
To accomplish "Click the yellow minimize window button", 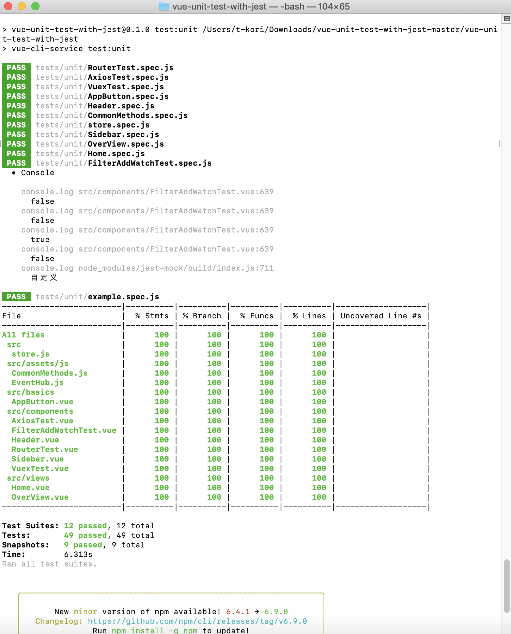I will pos(22,6).
